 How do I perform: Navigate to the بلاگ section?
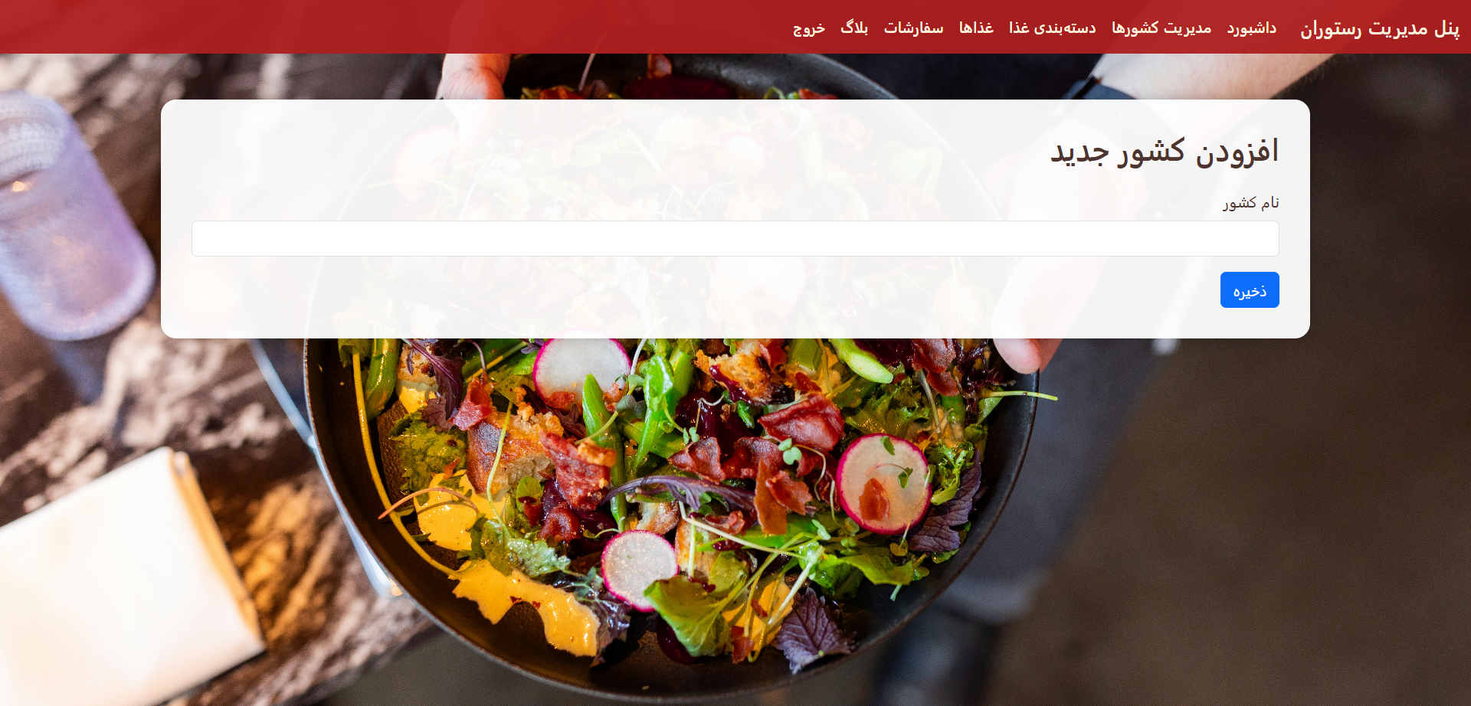854,28
